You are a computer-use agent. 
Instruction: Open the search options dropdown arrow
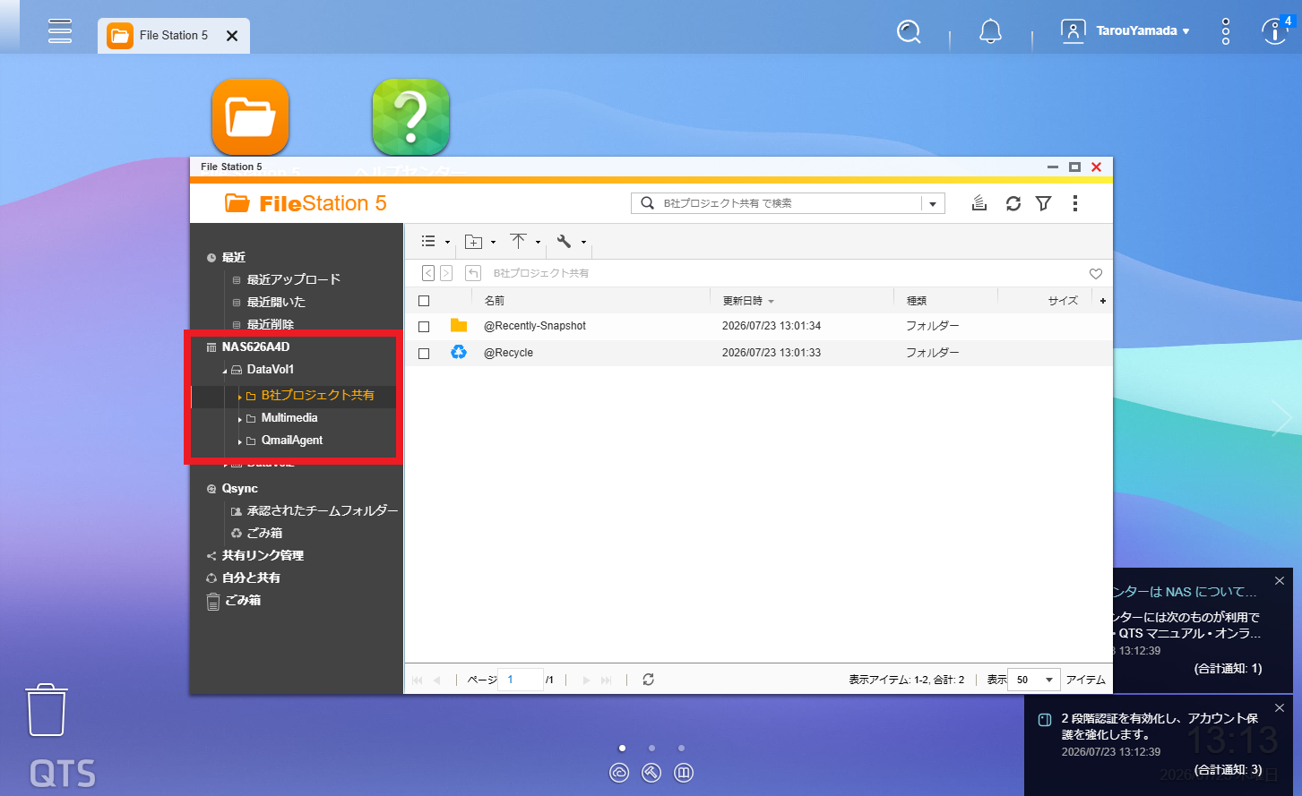933,204
